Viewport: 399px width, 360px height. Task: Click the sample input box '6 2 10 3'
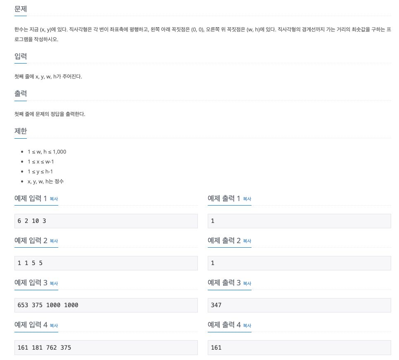coord(106,221)
